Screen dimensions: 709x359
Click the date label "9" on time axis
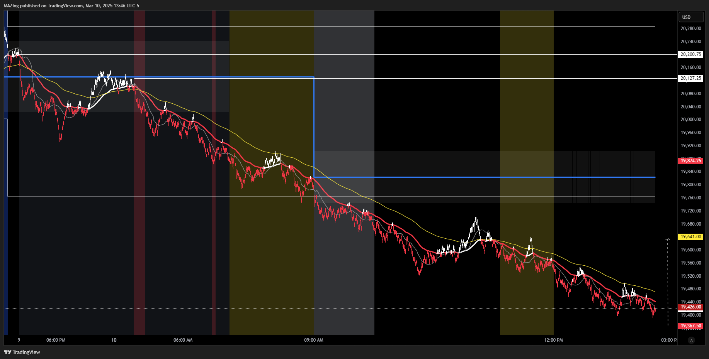tap(19, 340)
